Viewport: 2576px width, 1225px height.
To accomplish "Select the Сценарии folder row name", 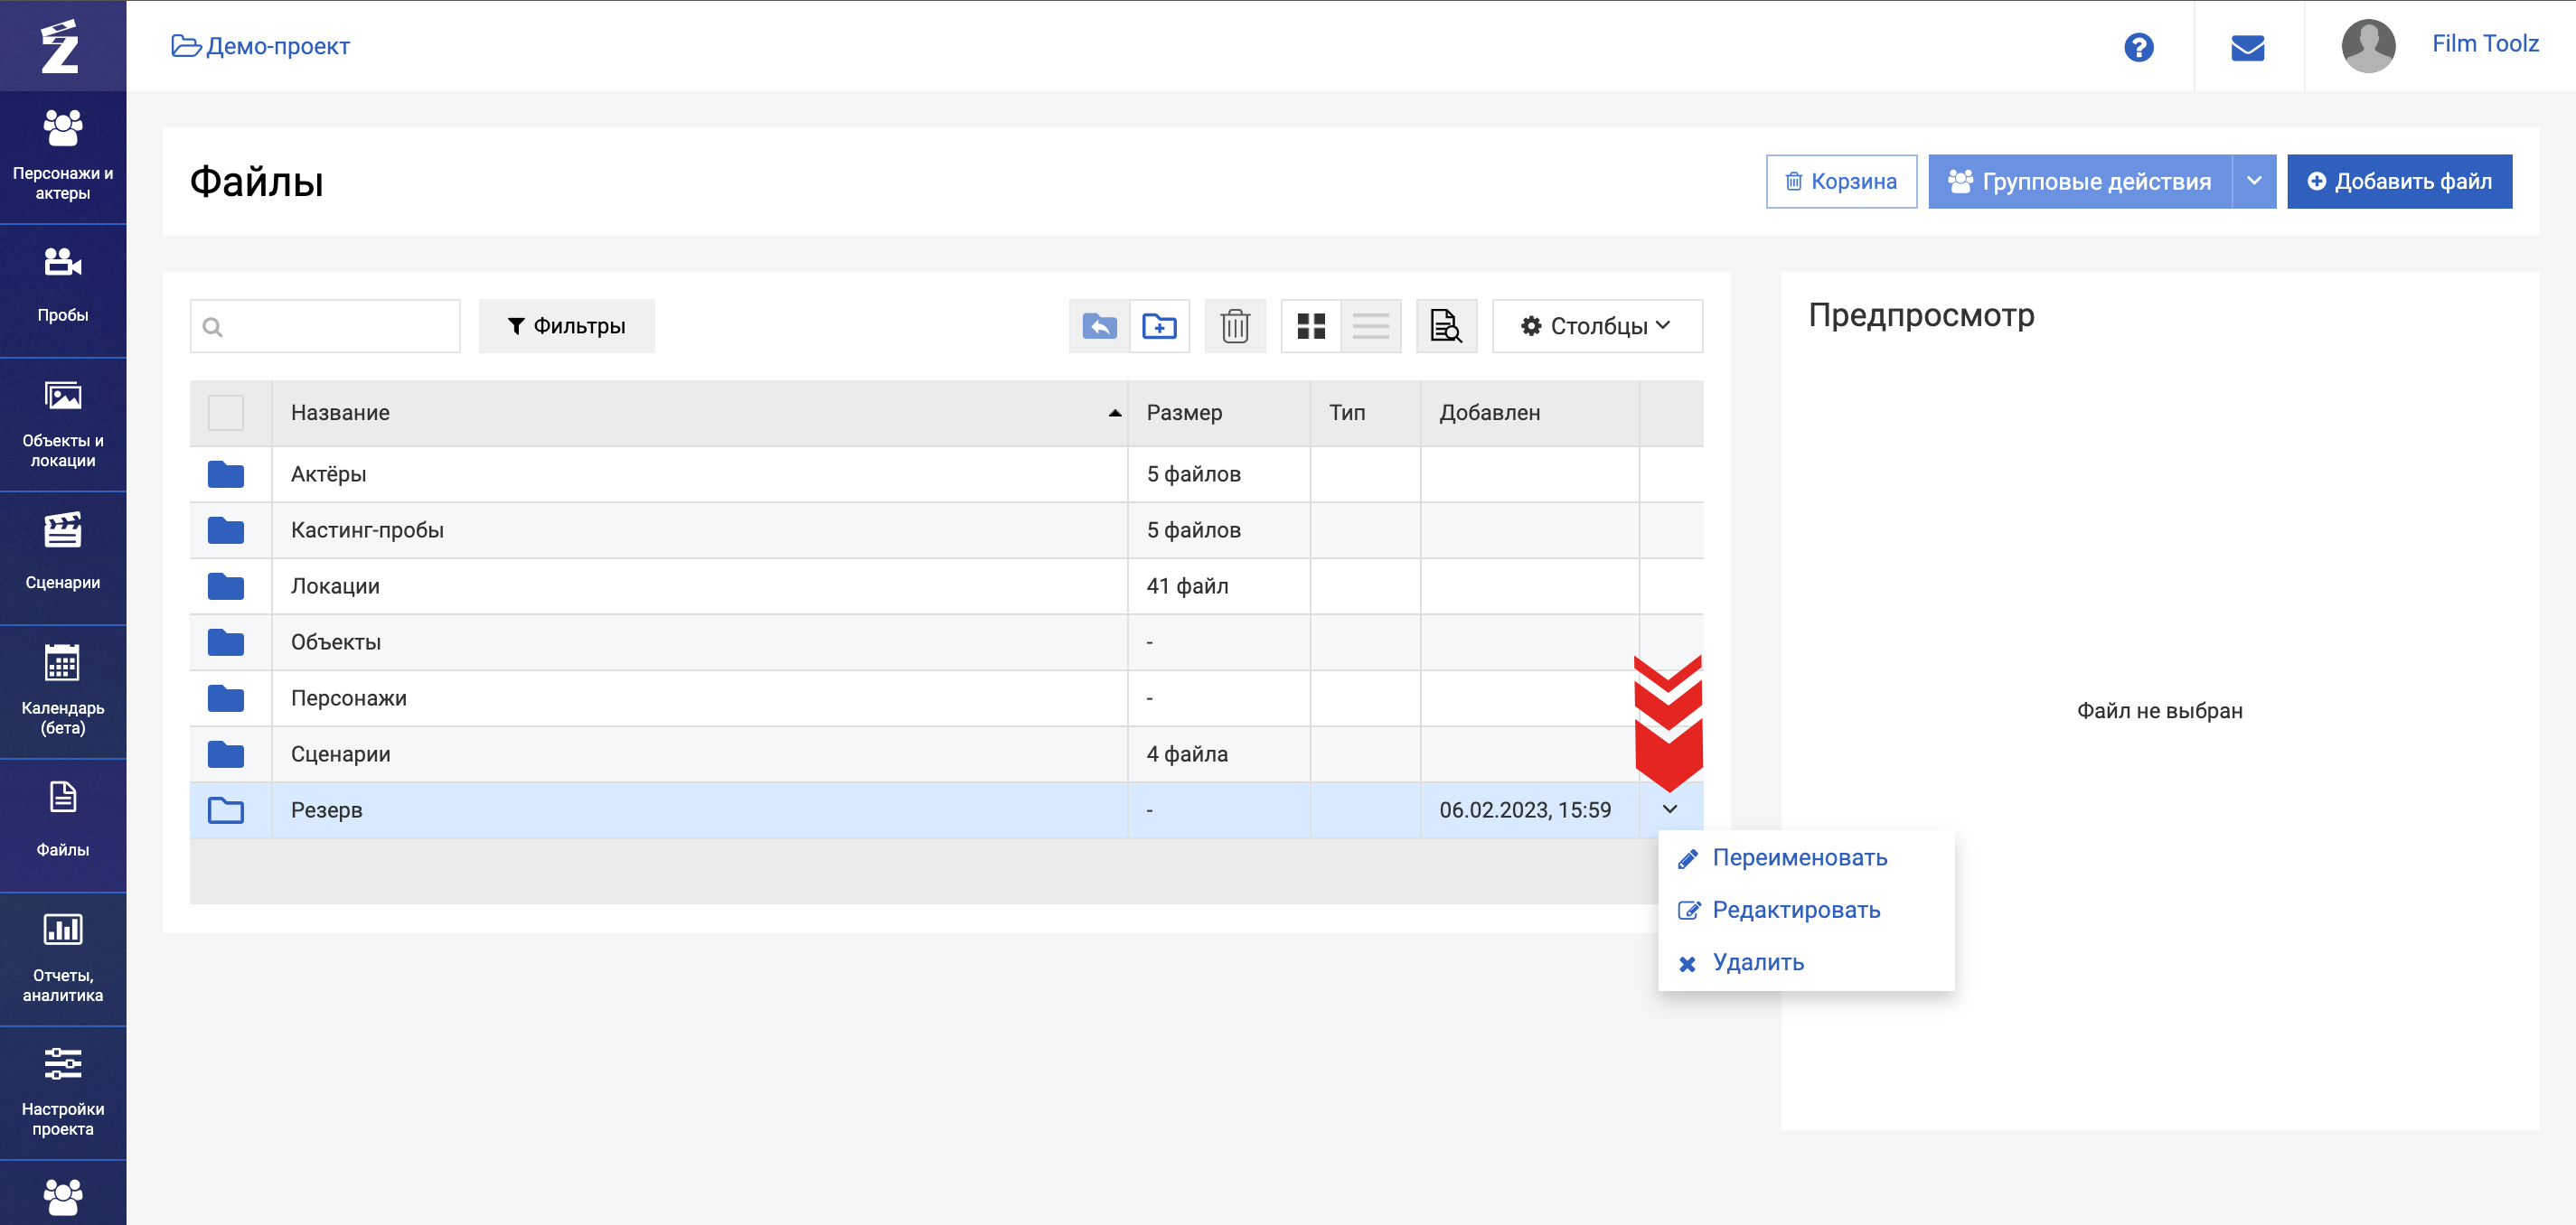I will tap(340, 753).
